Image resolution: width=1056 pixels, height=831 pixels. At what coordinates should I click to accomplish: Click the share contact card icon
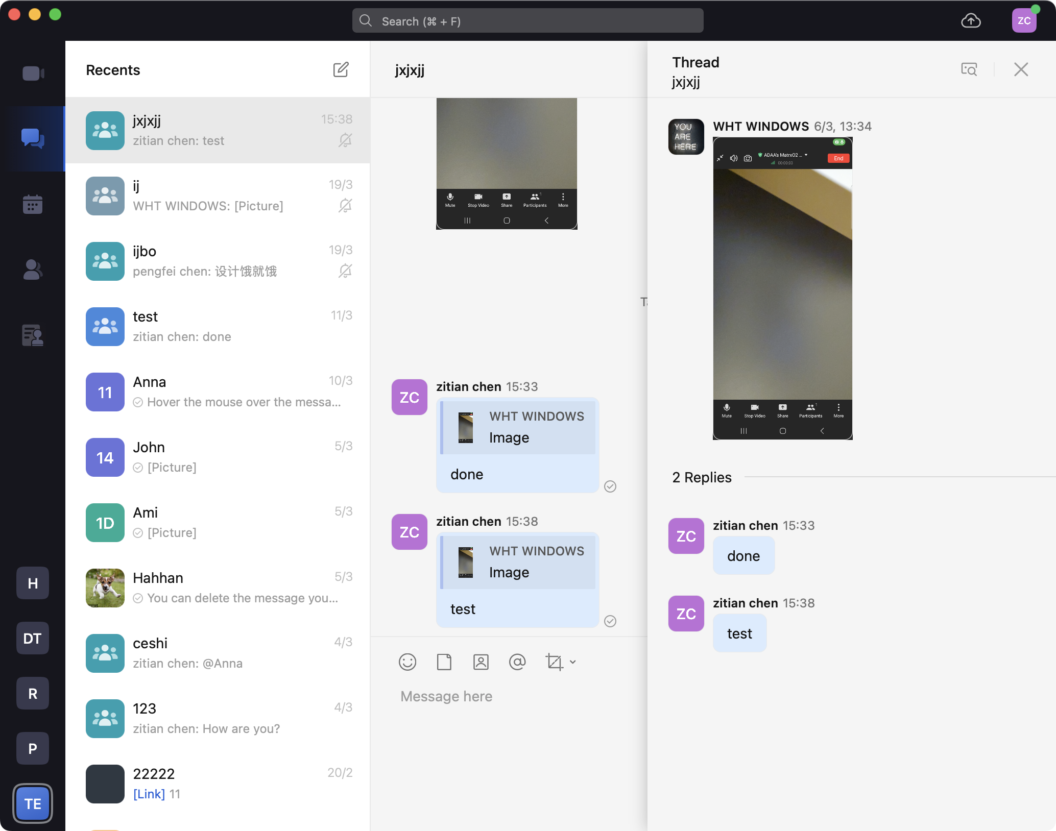[x=481, y=662]
